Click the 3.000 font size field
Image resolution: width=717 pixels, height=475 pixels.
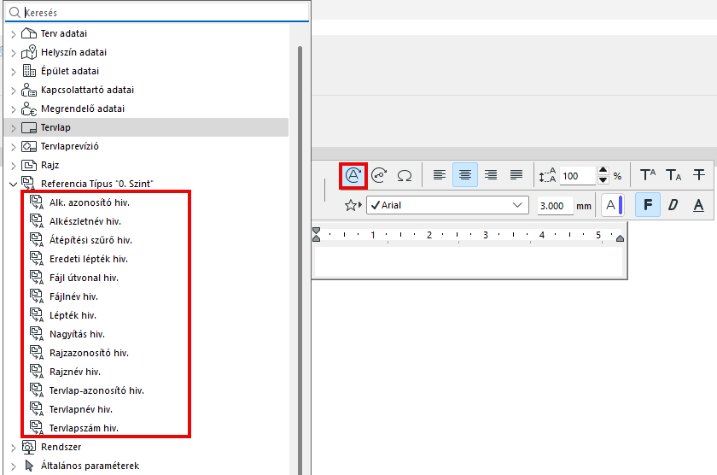point(555,206)
